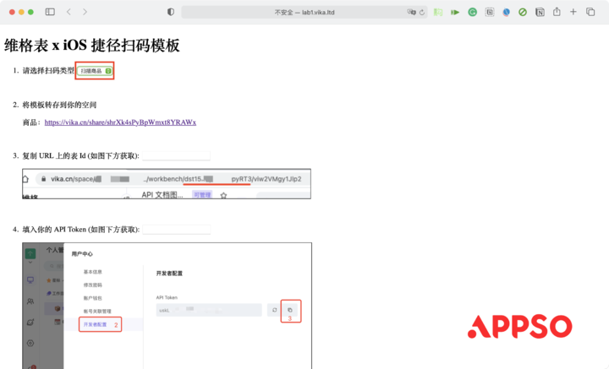
Task: Open the Notion web clipper extension
Action: click(x=540, y=13)
